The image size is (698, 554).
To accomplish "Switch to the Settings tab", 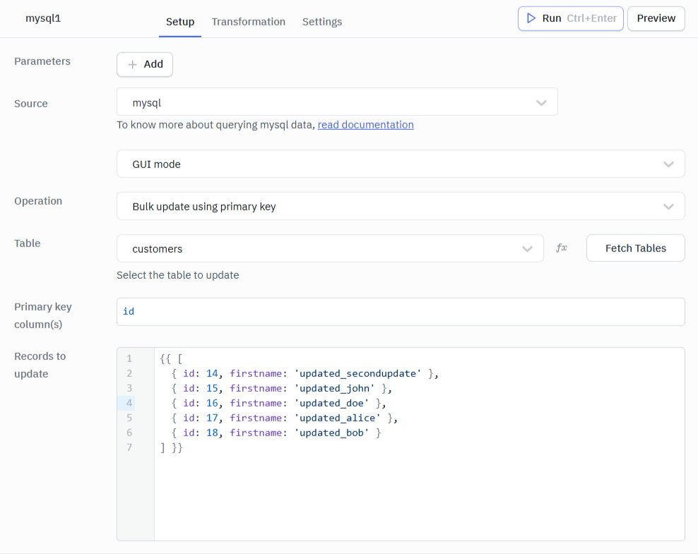I will tap(322, 22).
